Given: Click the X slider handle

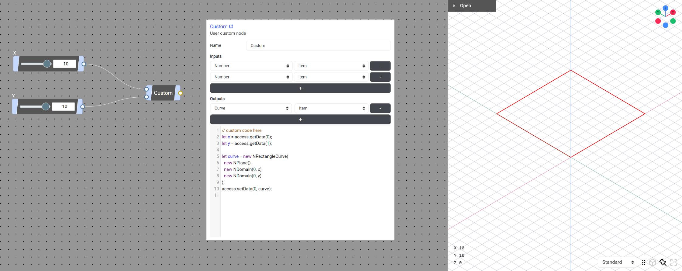Looking at the screenshot, I should point(47,64).
